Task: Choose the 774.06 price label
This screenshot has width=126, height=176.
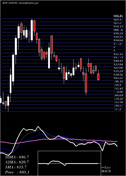Action: point(118,92)
